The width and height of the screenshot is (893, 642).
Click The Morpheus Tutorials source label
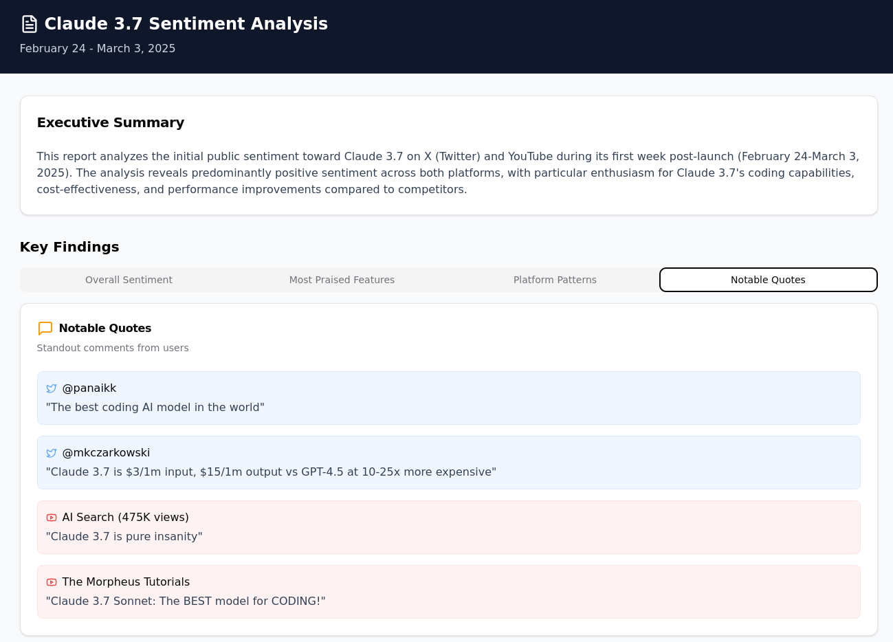coord(126,582)
